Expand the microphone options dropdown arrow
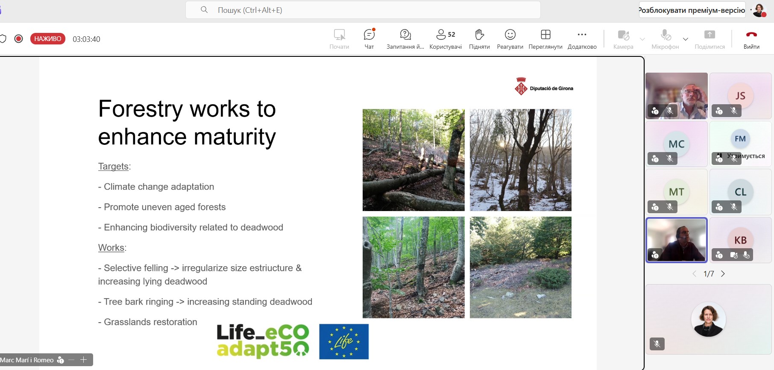 click(x=686, y=39)
